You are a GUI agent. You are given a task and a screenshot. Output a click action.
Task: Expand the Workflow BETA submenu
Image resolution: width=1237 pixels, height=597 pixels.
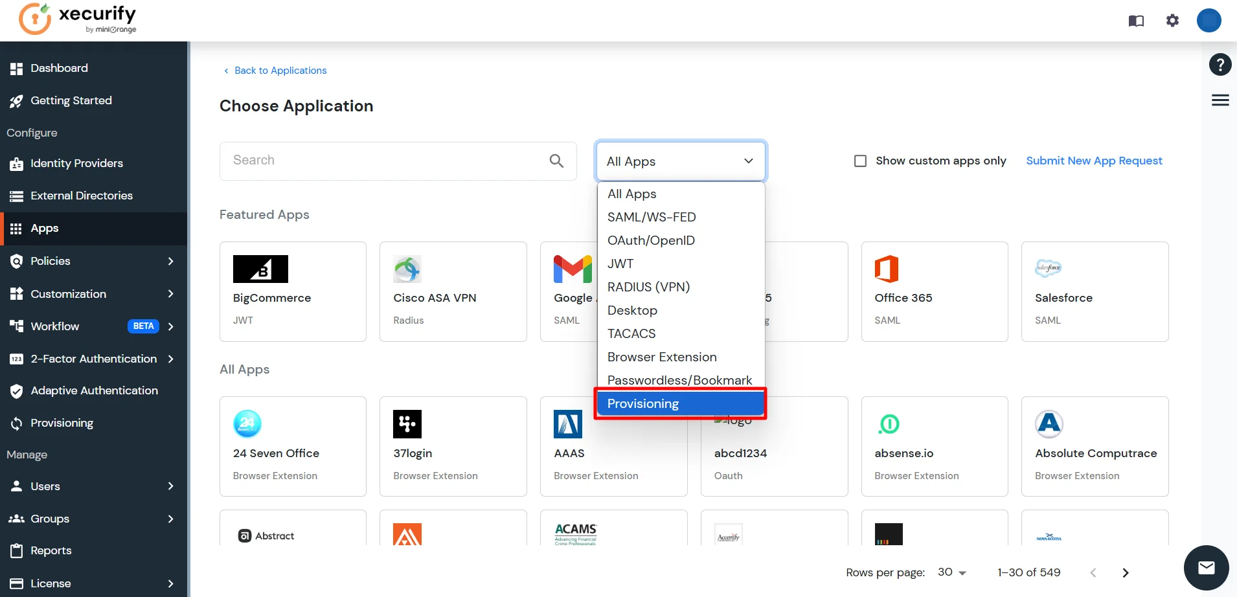170,326
